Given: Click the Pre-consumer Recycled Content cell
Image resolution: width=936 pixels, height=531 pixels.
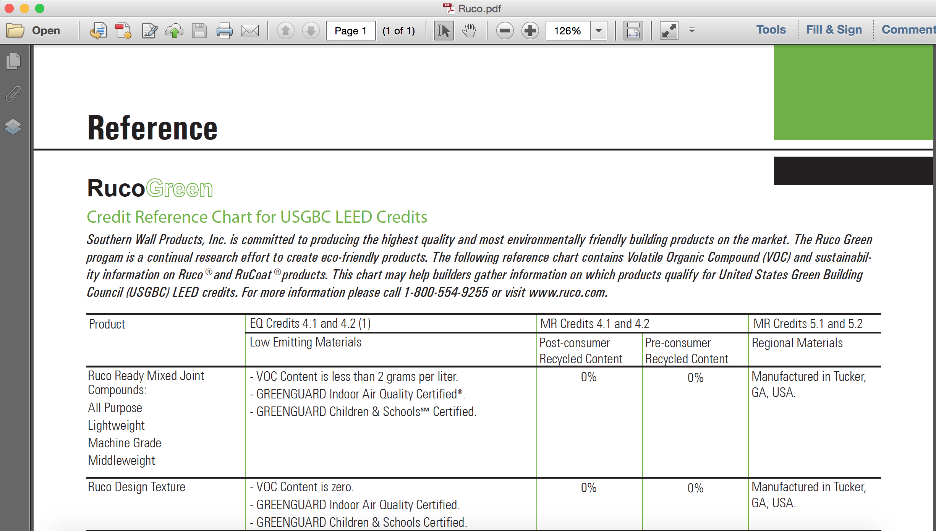Looking at the screenshot, I should coord(687,351).
